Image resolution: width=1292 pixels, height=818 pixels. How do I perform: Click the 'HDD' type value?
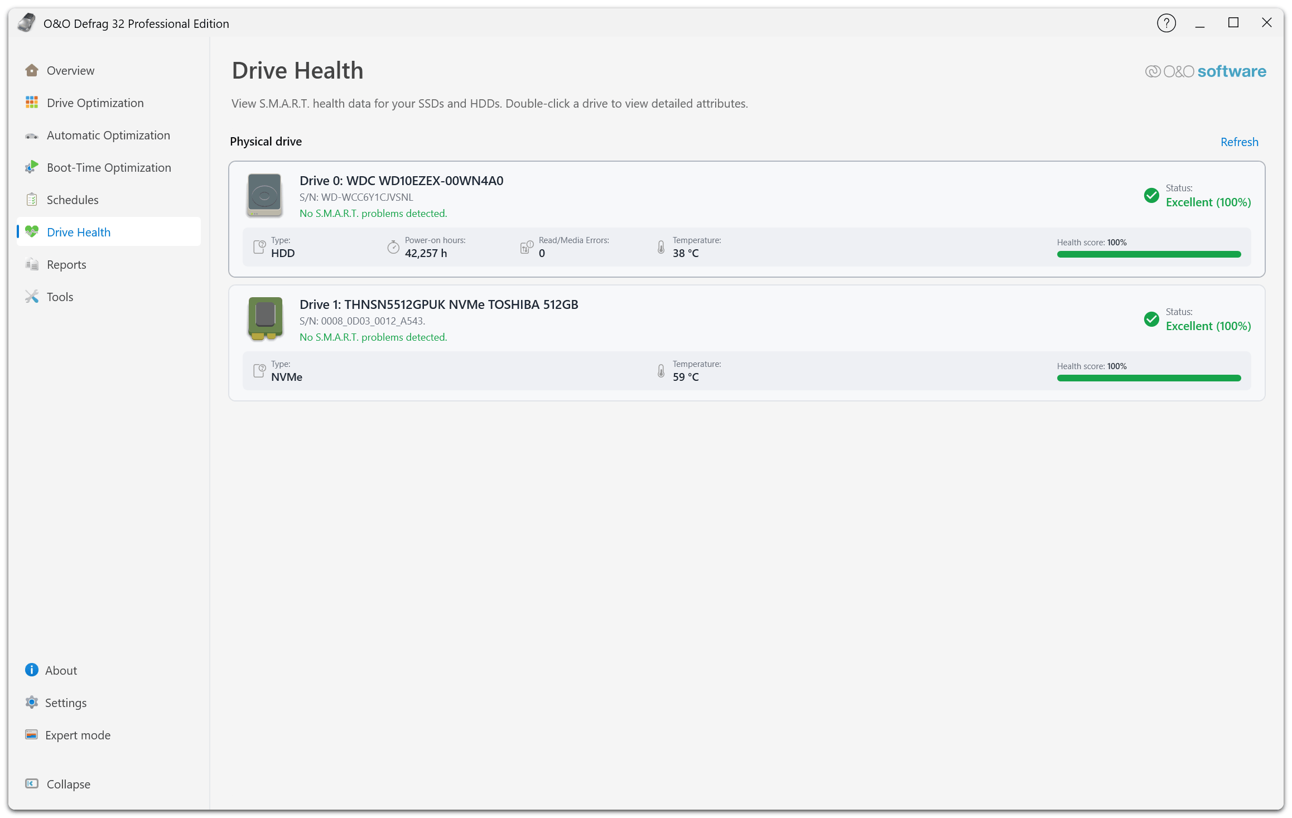point(283,253)
